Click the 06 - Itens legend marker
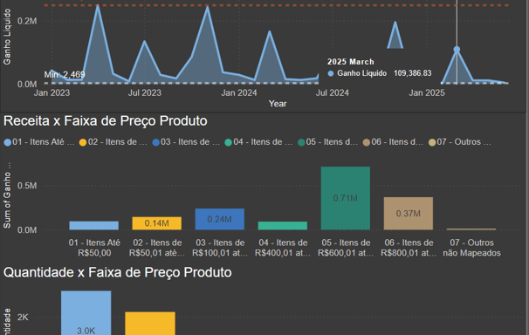The width and height of the screenshot is (529, 335). (367, 142)
